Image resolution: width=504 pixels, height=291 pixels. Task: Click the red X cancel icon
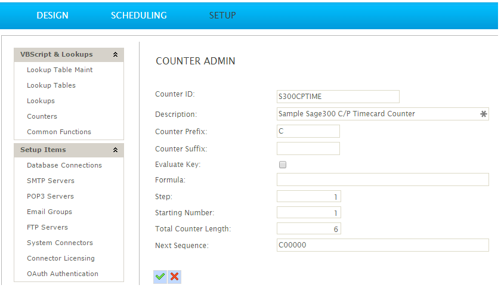[x=174, y=276]
